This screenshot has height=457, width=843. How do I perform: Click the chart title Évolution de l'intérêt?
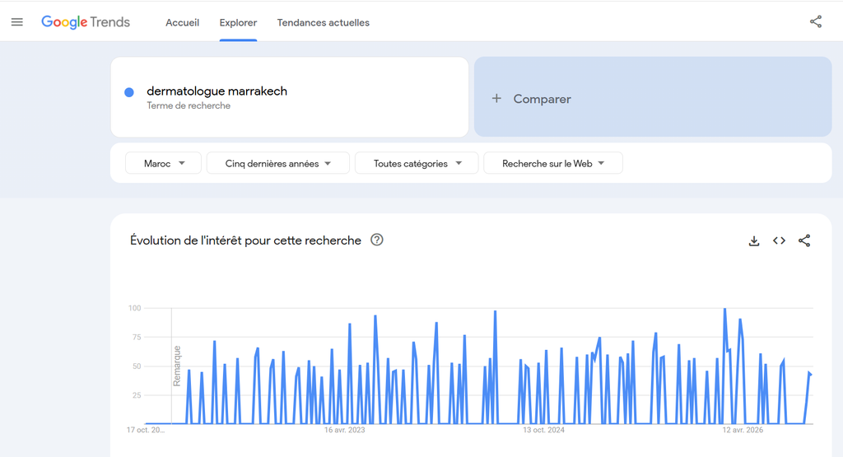click(x=245, y=240)
